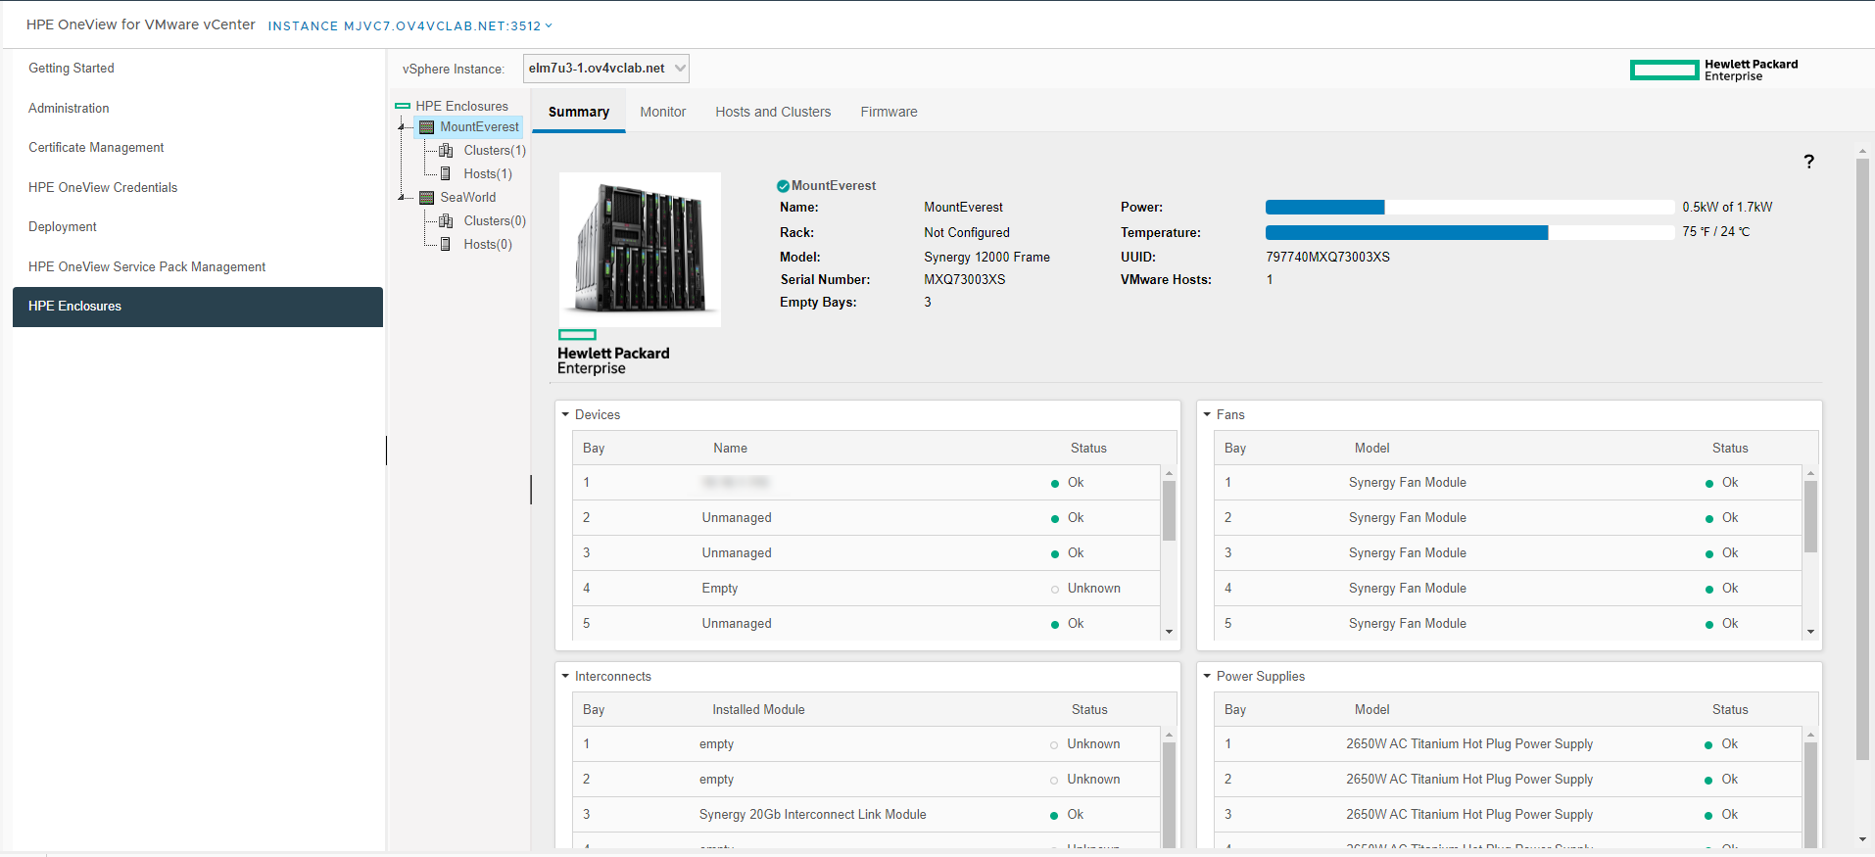Image resolution: width=1875 pixels, height=857 pixels.
Task: Click the Hewlett Packard Enterprise logo top right
Action: (x=1714, y=70)
